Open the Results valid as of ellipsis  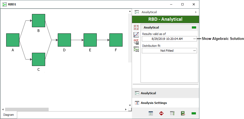(194, 39)
